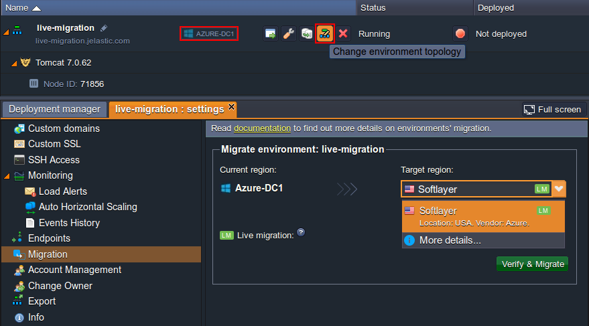Open Info settings

(x=36, y=317)
